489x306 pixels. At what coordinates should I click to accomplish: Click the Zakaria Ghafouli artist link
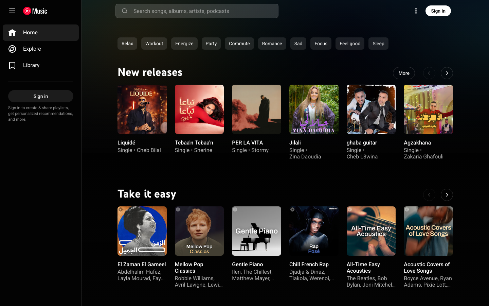click(423, 157)
